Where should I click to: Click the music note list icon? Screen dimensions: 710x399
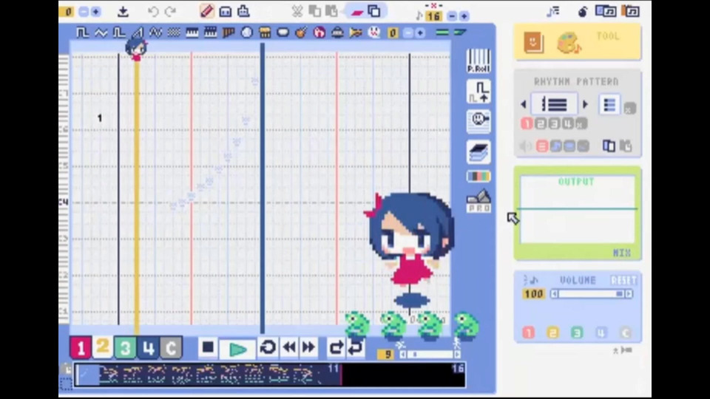(553, 11)
